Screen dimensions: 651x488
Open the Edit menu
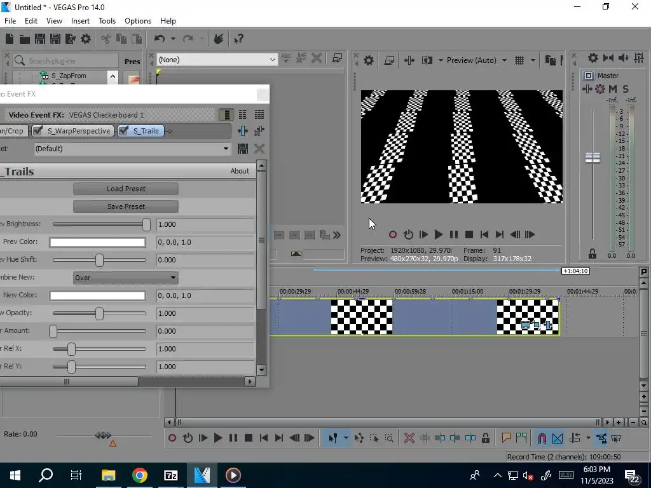(x=31, y=21)
